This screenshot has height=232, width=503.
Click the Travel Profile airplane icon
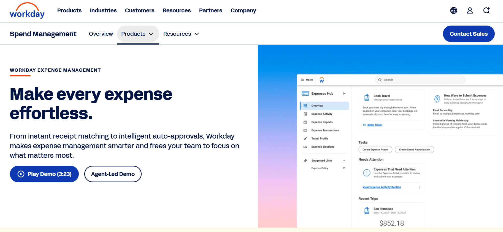[x=305, y=139]
